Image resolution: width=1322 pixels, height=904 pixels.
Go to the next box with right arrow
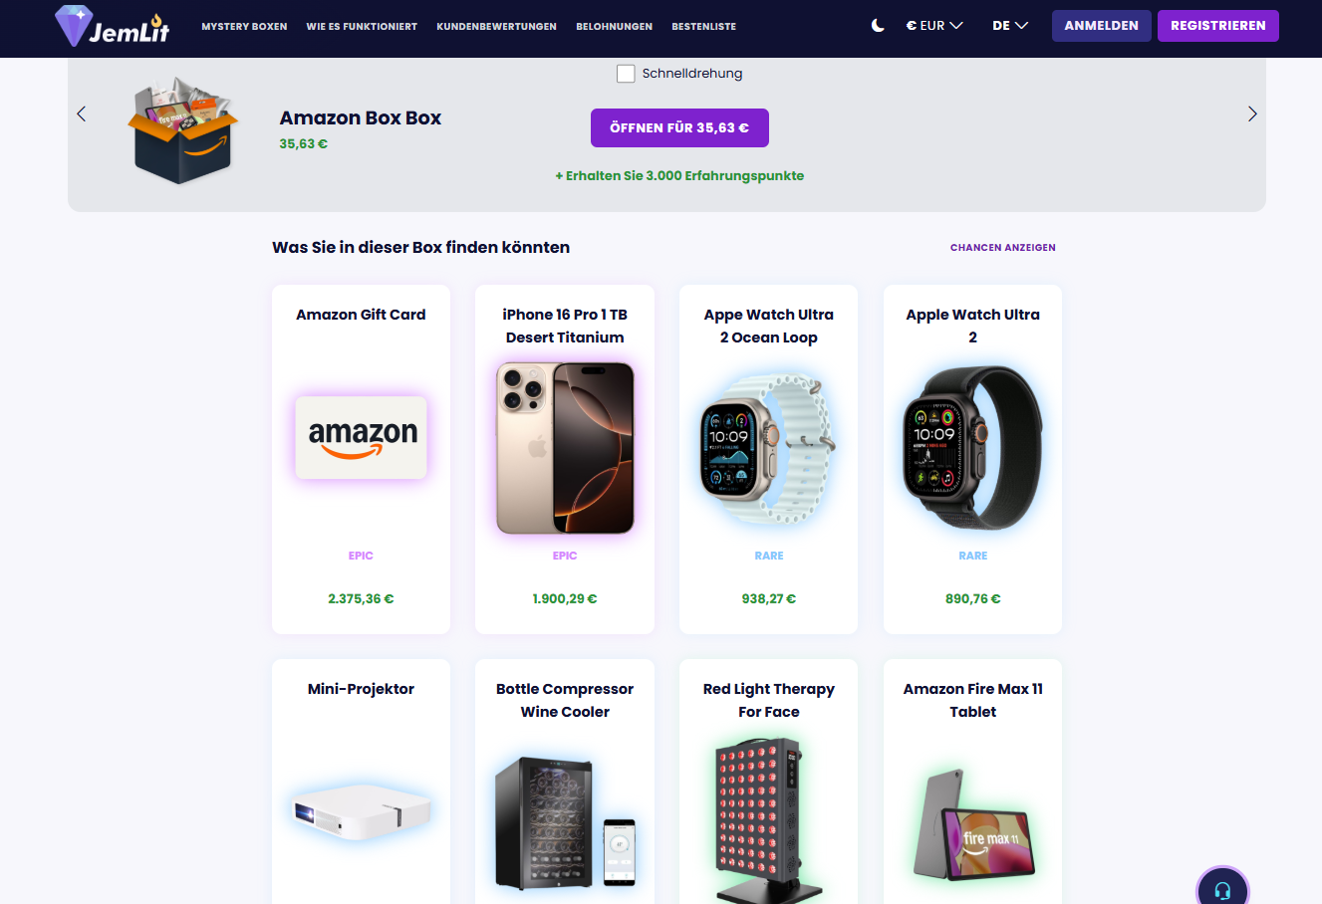pos(1252,113)
